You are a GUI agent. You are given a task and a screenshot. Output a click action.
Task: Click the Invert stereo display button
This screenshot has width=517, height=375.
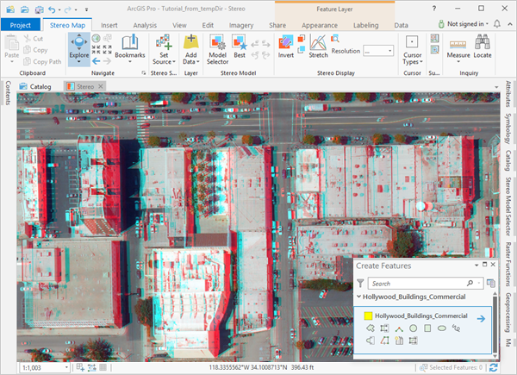(285, 47)
